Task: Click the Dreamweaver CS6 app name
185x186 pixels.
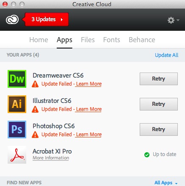Action: pyautogui.click(x=58, y=75)
